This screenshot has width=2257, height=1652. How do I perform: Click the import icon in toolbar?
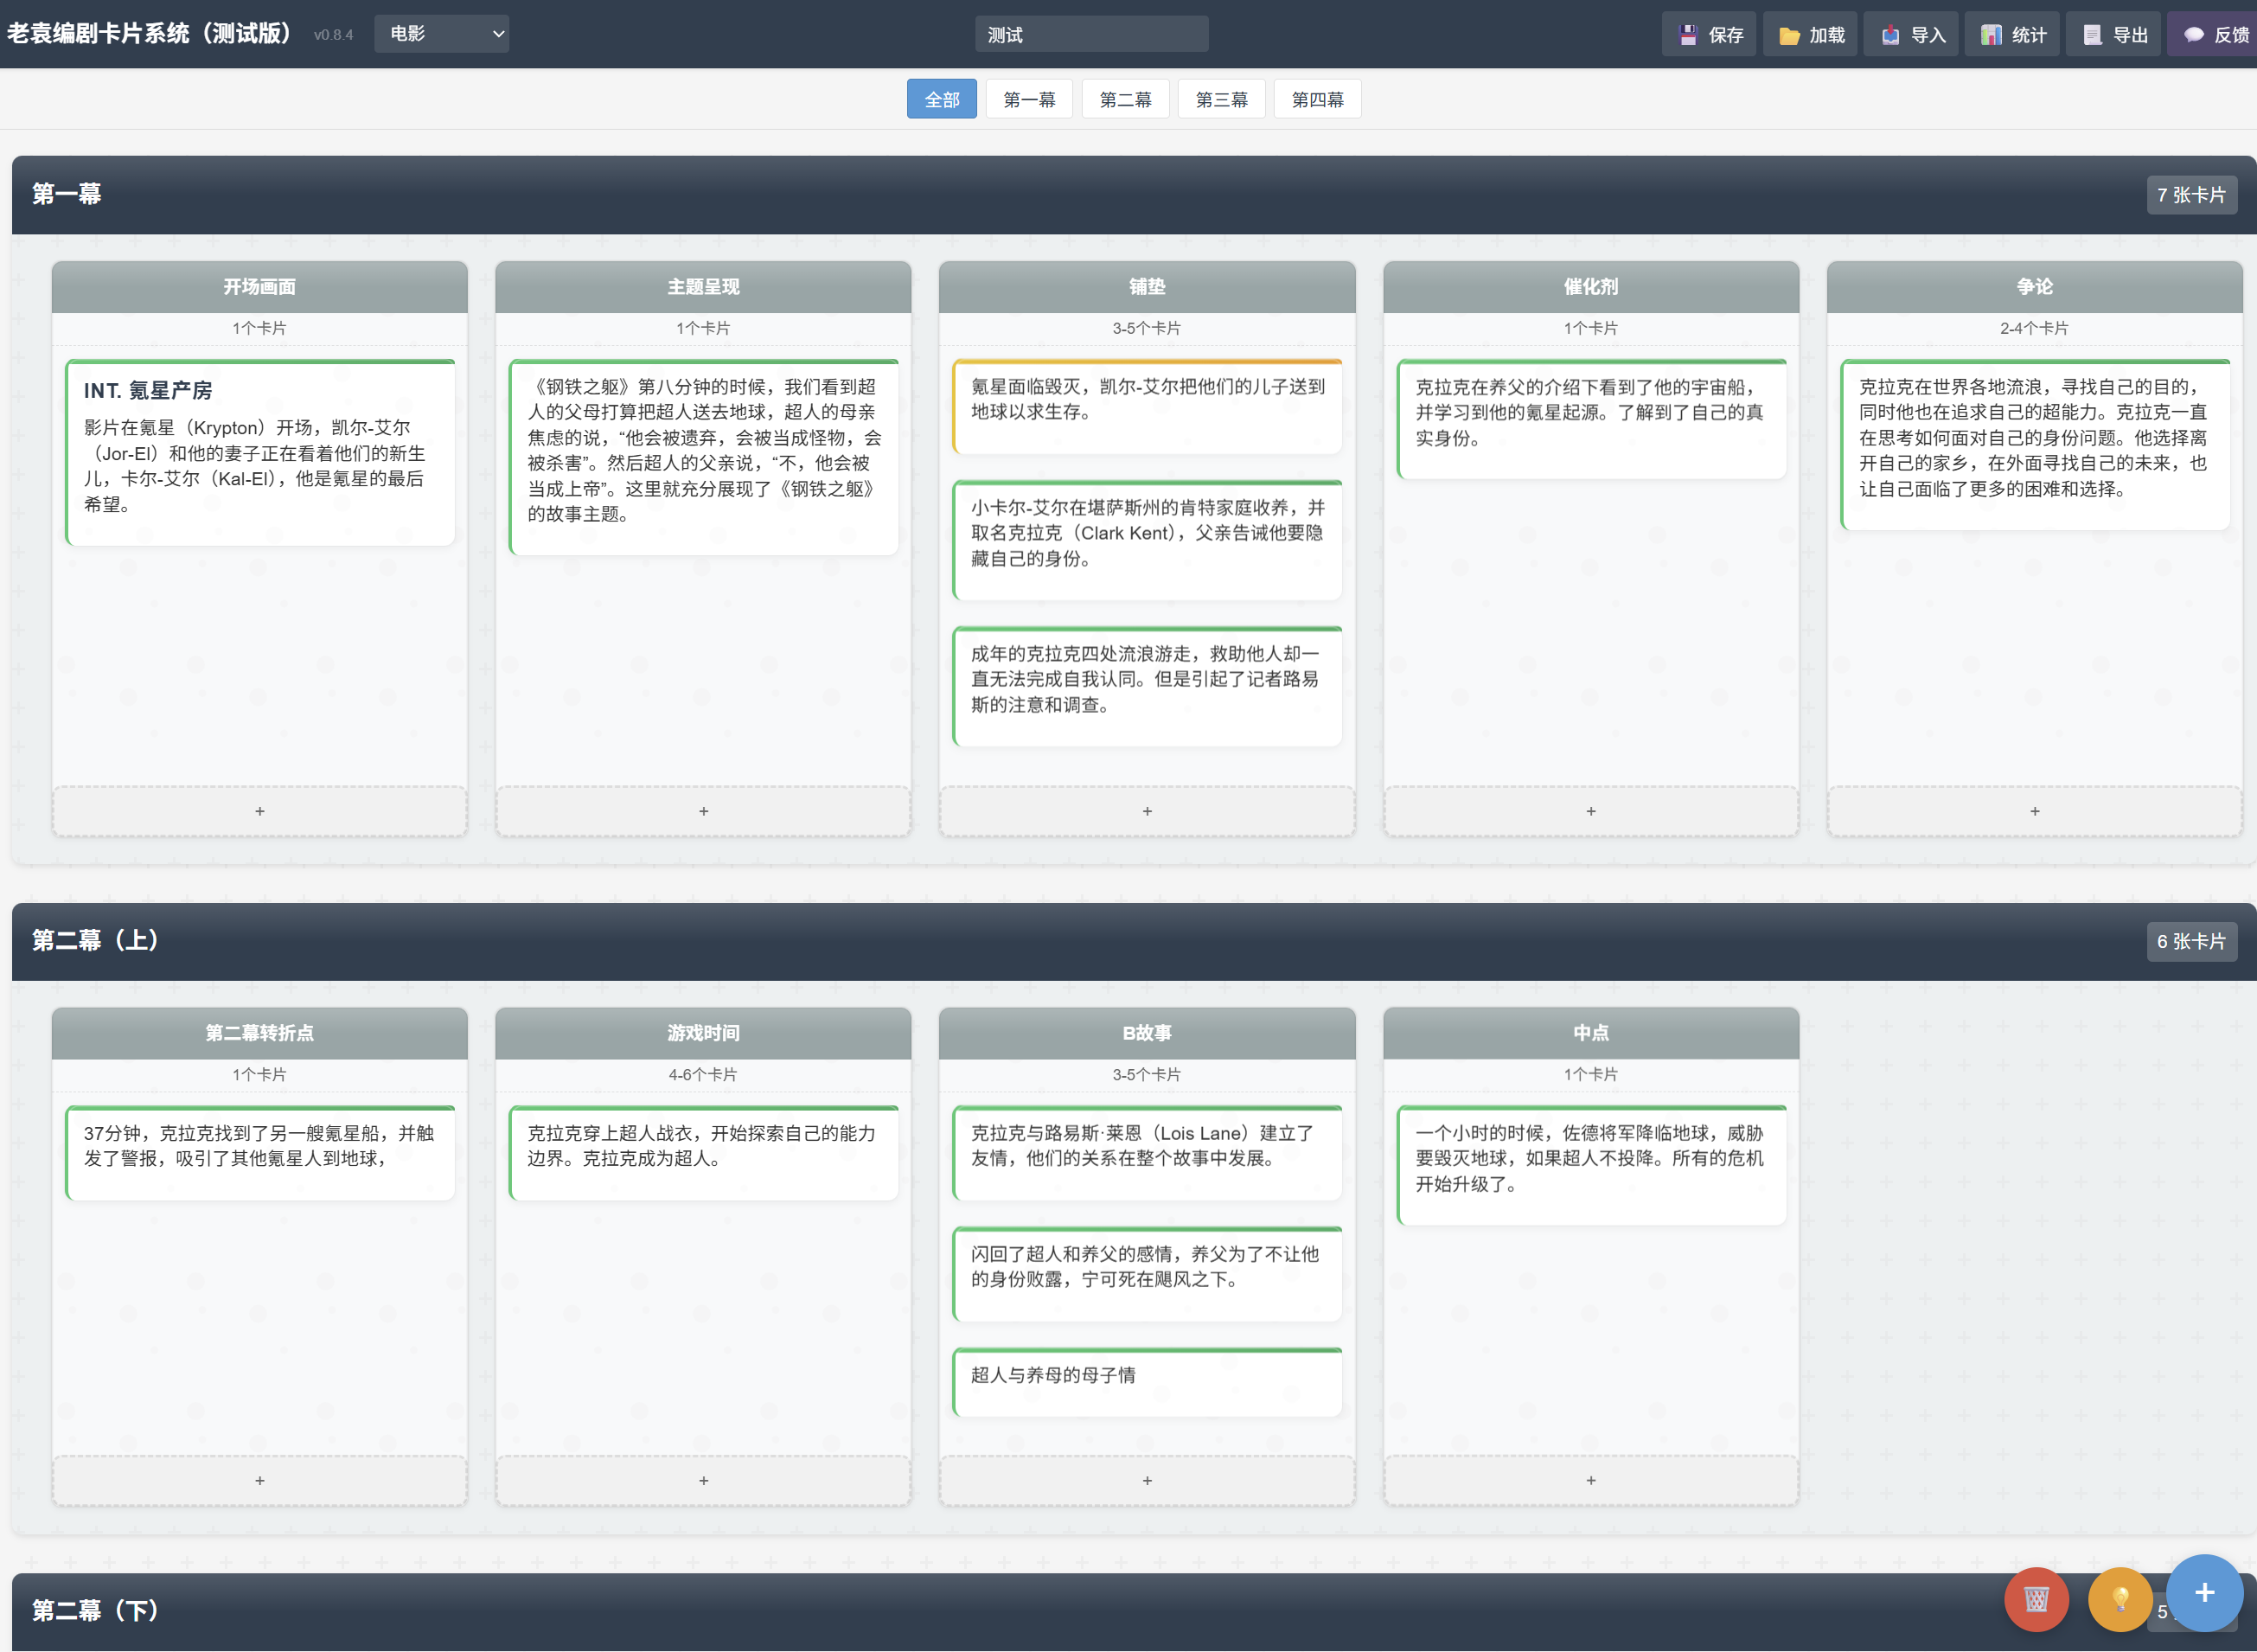pos(1889,35)
